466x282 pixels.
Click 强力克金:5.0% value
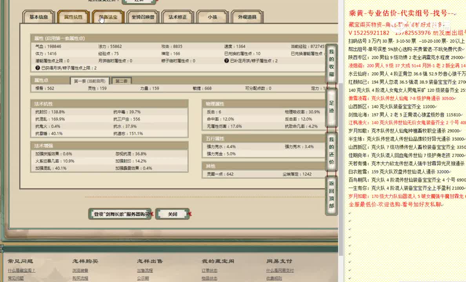pyautogui.click(x=221, y=154)
